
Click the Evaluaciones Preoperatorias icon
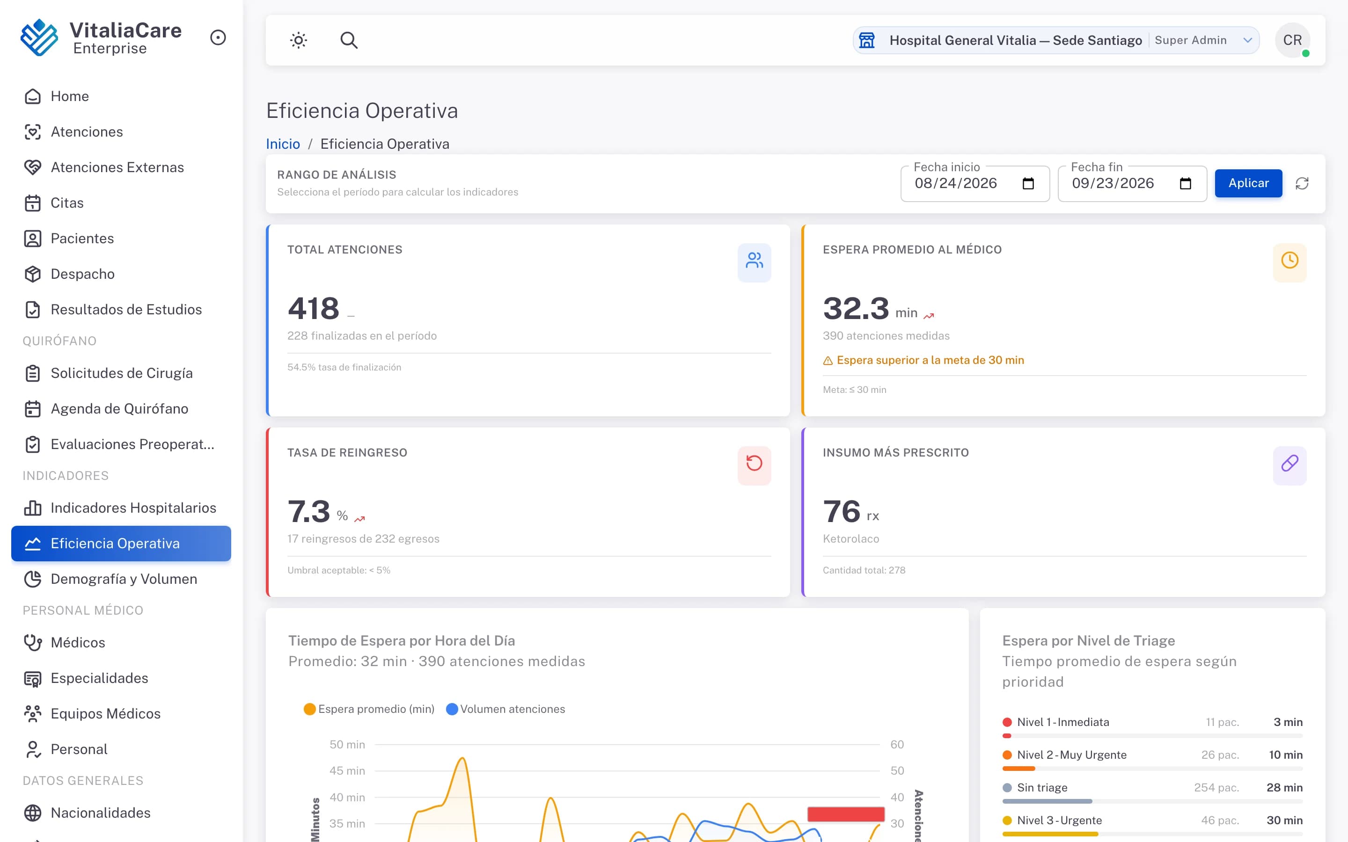coord(33,444)
